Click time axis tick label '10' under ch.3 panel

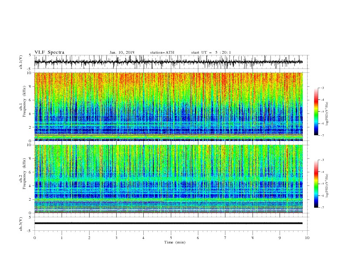307,238
